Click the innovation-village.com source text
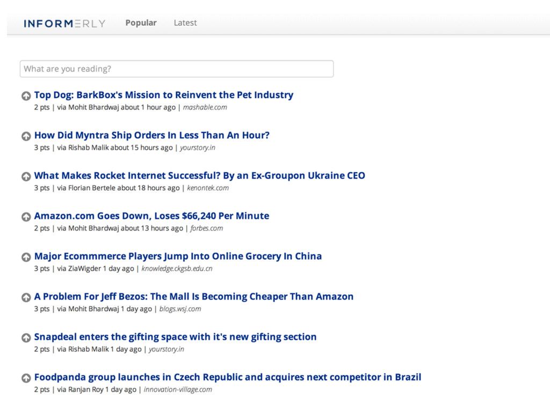This screenshot has width=550, height=412. pos(178,389)
